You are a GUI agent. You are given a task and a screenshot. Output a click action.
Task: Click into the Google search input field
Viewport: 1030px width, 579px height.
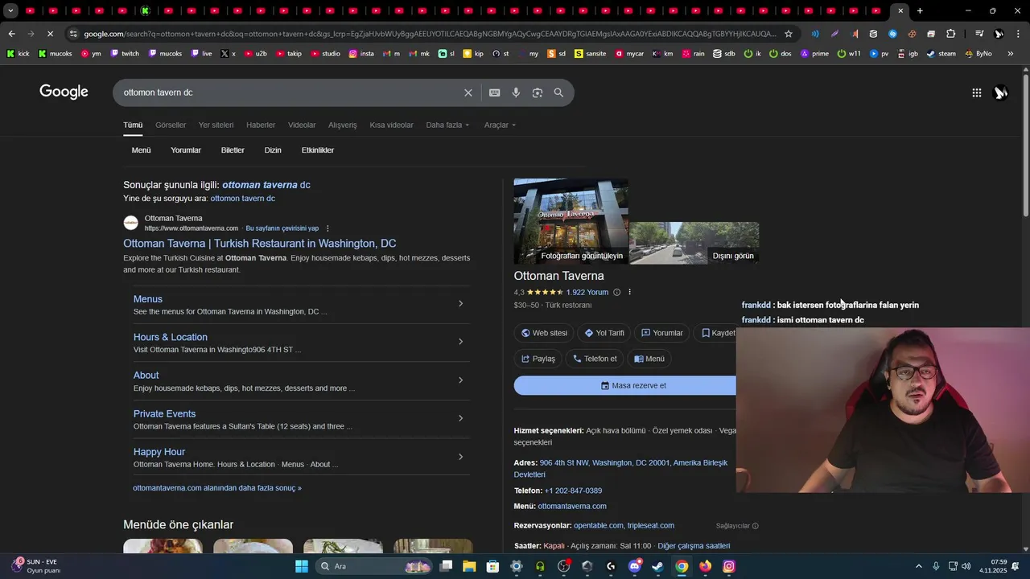[290, 92]
